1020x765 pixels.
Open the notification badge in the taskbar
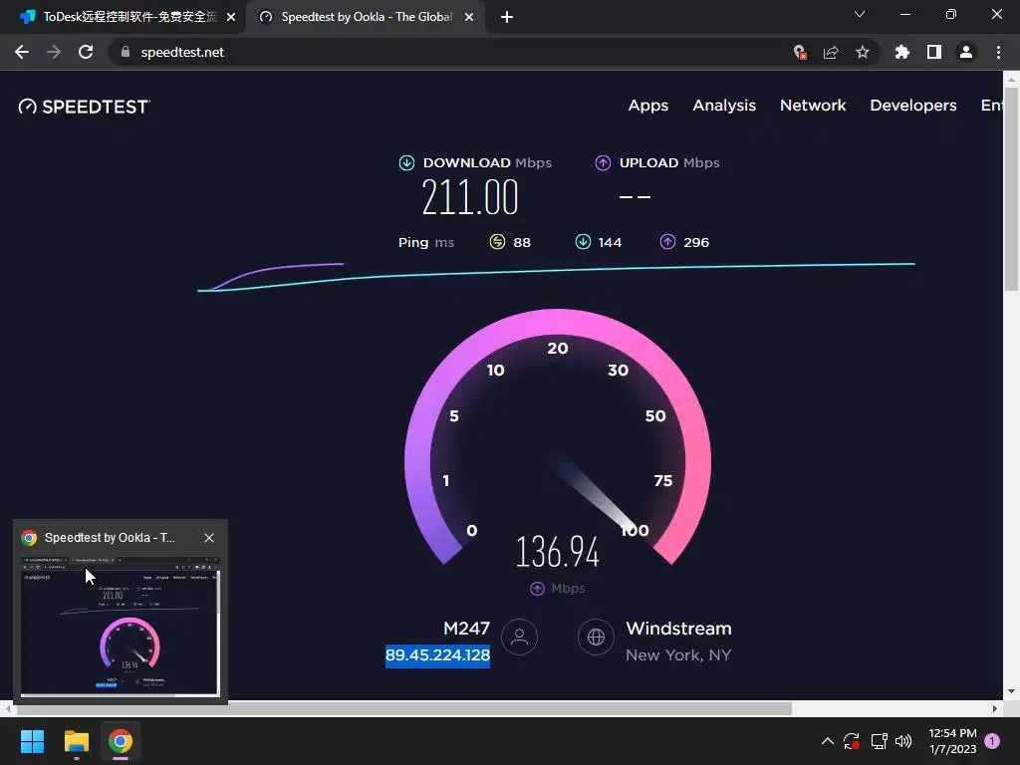pos(992,741)
